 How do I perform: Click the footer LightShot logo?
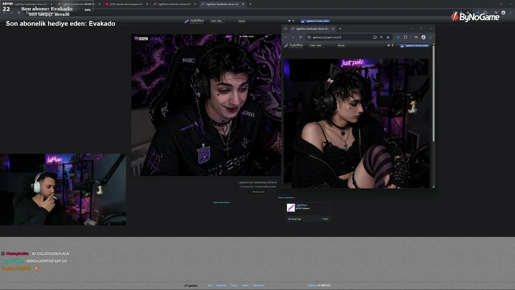(191, 286)
